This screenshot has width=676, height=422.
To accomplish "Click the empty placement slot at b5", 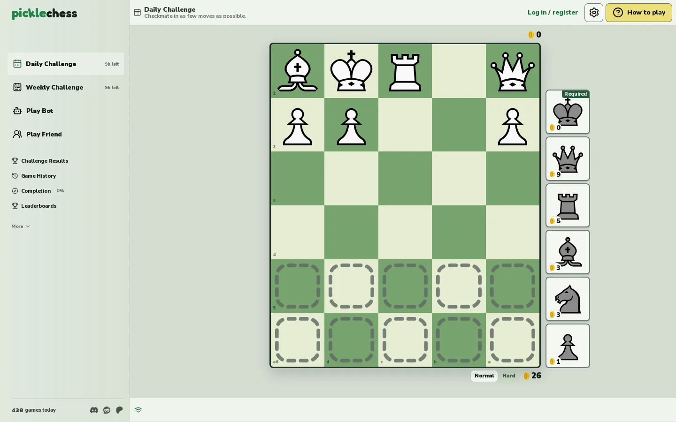I will click(459, 286).
